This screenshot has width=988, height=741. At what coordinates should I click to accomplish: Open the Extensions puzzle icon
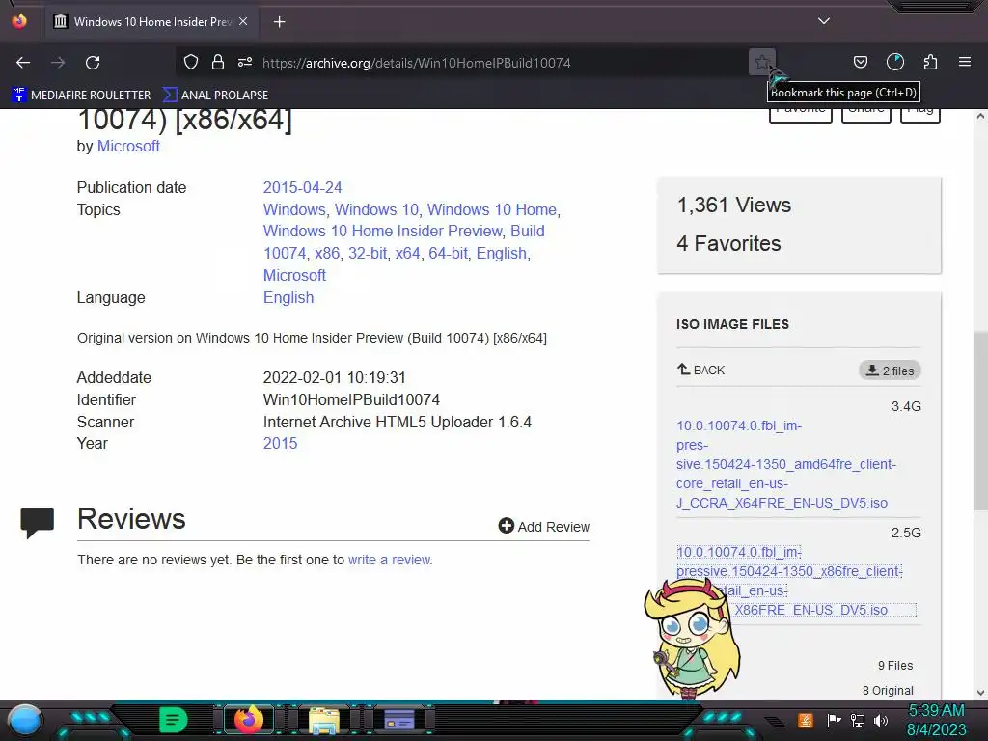click(930, 62)
